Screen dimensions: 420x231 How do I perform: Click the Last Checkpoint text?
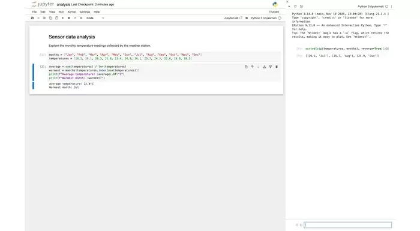92,5
